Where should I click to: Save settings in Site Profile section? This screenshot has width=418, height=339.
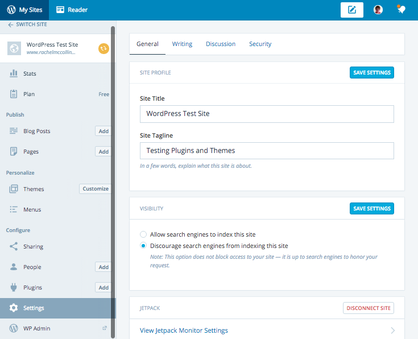tap(372, 73)
